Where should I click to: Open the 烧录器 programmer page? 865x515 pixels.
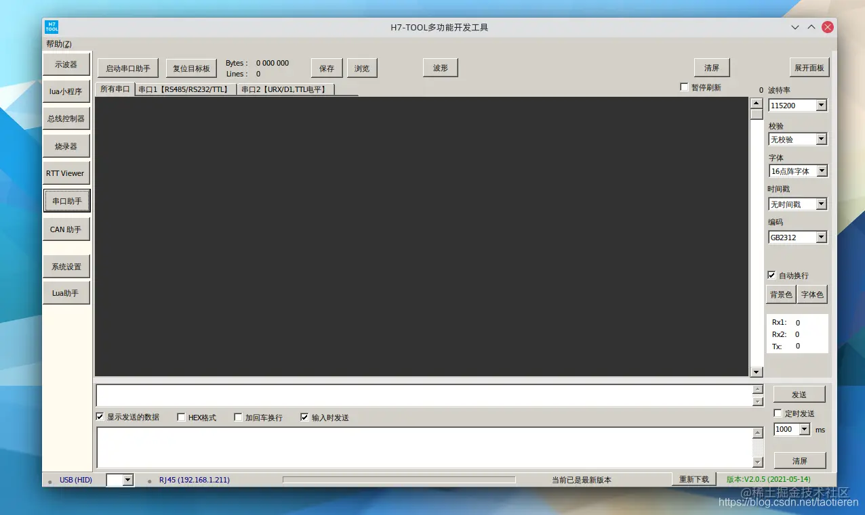tap(66, 146)
